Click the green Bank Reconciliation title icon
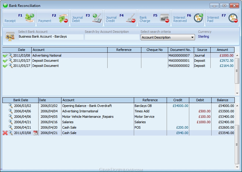Screen dimensions: 242x172 tap(5, 5)
